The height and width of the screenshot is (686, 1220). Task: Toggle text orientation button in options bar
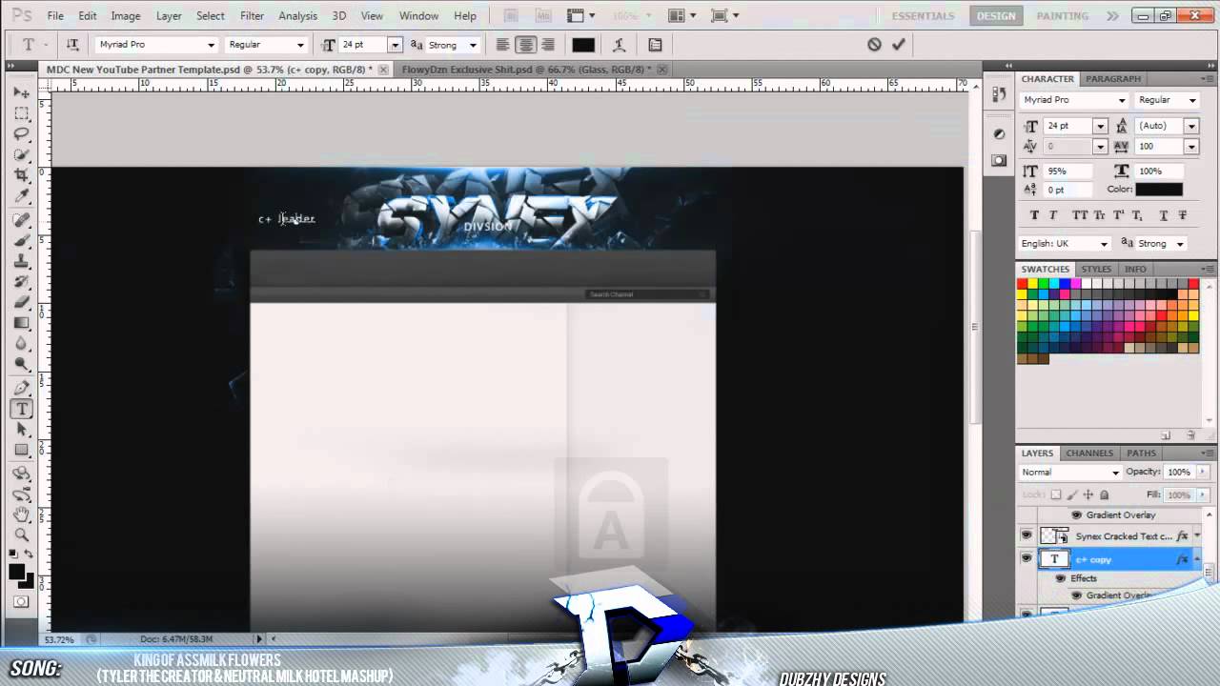click(x=72, y=45)
